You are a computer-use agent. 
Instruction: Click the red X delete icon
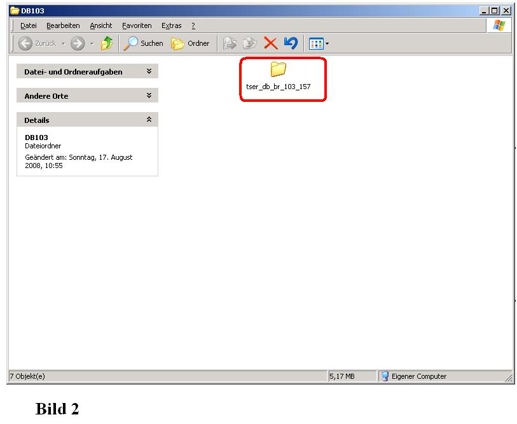pos(271,43)
